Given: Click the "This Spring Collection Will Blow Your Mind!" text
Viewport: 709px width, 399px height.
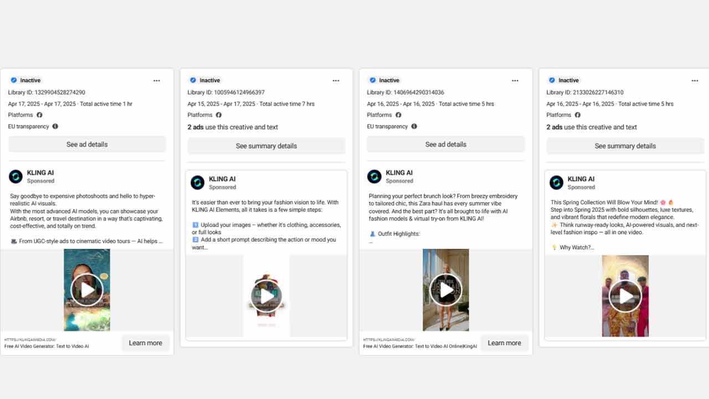Looking at the screenshot, I should coord(612,202).
